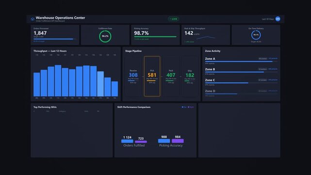The width and height of the screenshot is (311, 175).
Task: Click the Zone B label
Action: click(x=210, y=69)
